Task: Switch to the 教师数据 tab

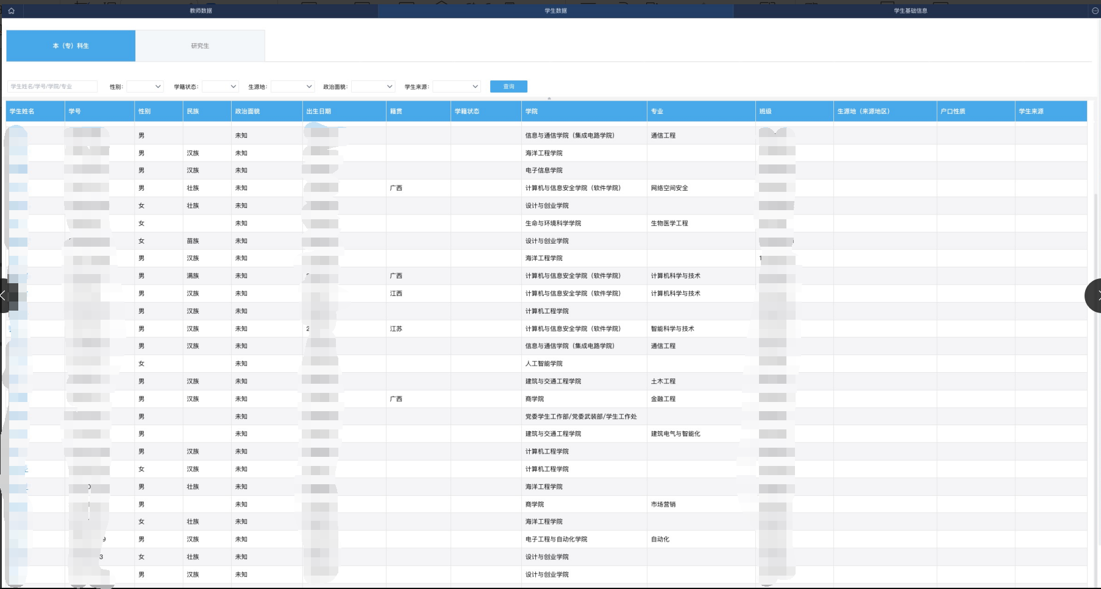Action: pos(201,10)
